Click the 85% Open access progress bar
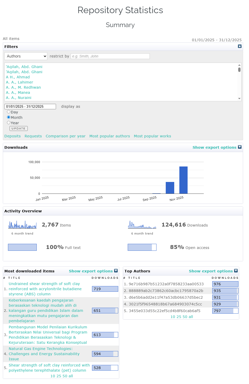 (x=142, y=247)
